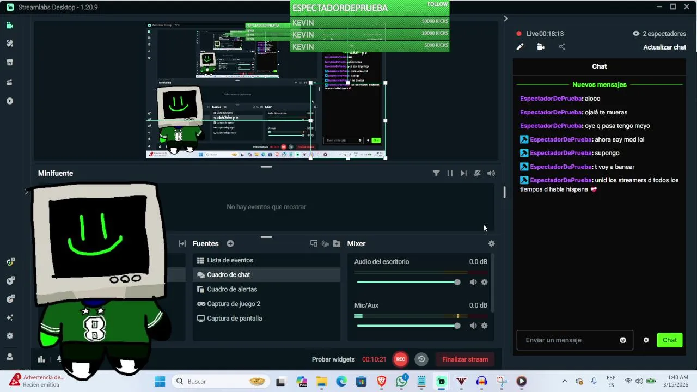Expand hidden system tray icons chevron
This screenshot has height=392, width=697.
pos(565,382)
